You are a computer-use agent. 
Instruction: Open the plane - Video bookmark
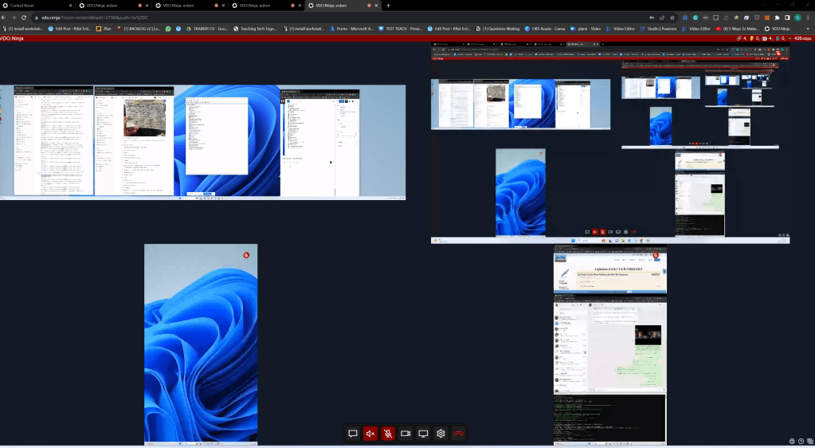[586, 29]
